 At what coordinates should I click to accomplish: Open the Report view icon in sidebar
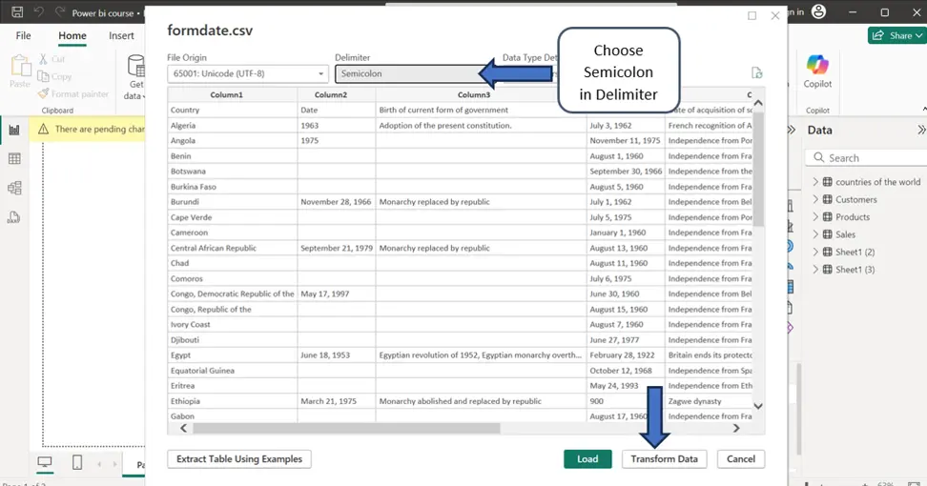[x=14, y=130]
